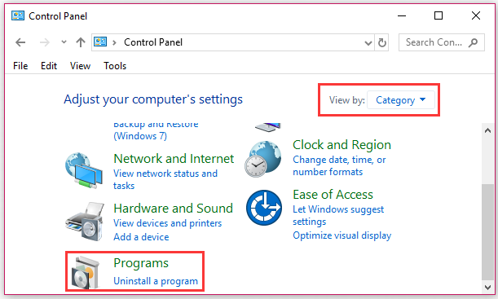Image resolution: width=498 pixels, height=299 pixels.
Task: Click the Ease of Access icon
Action: [264, 208]
